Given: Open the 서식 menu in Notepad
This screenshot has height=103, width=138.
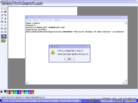Looking at the screenshot, I should click(x=43, y=20).
